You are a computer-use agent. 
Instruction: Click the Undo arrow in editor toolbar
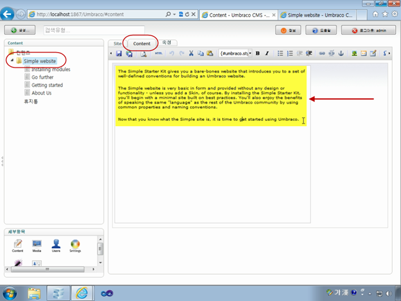pos(172,53)
